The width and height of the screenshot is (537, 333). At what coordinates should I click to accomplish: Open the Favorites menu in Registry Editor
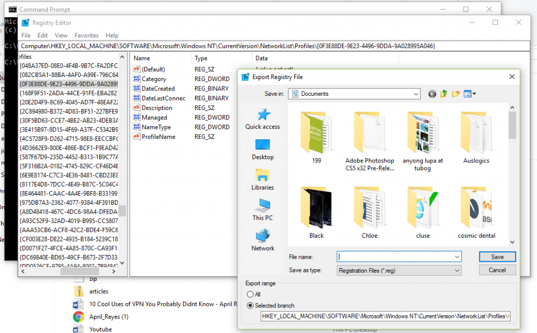(x=87, y=35)
